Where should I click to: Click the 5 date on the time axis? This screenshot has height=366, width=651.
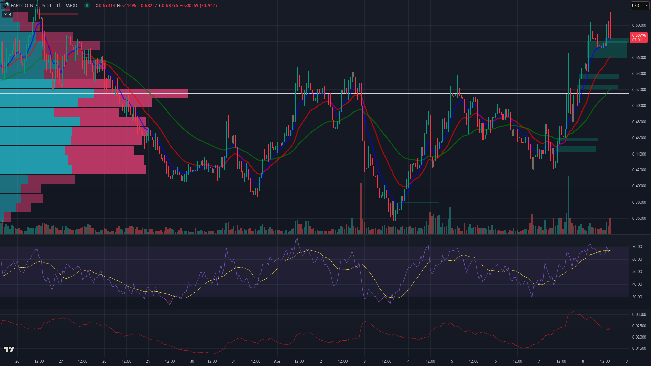pyautogui.click(x=452, y=361)
